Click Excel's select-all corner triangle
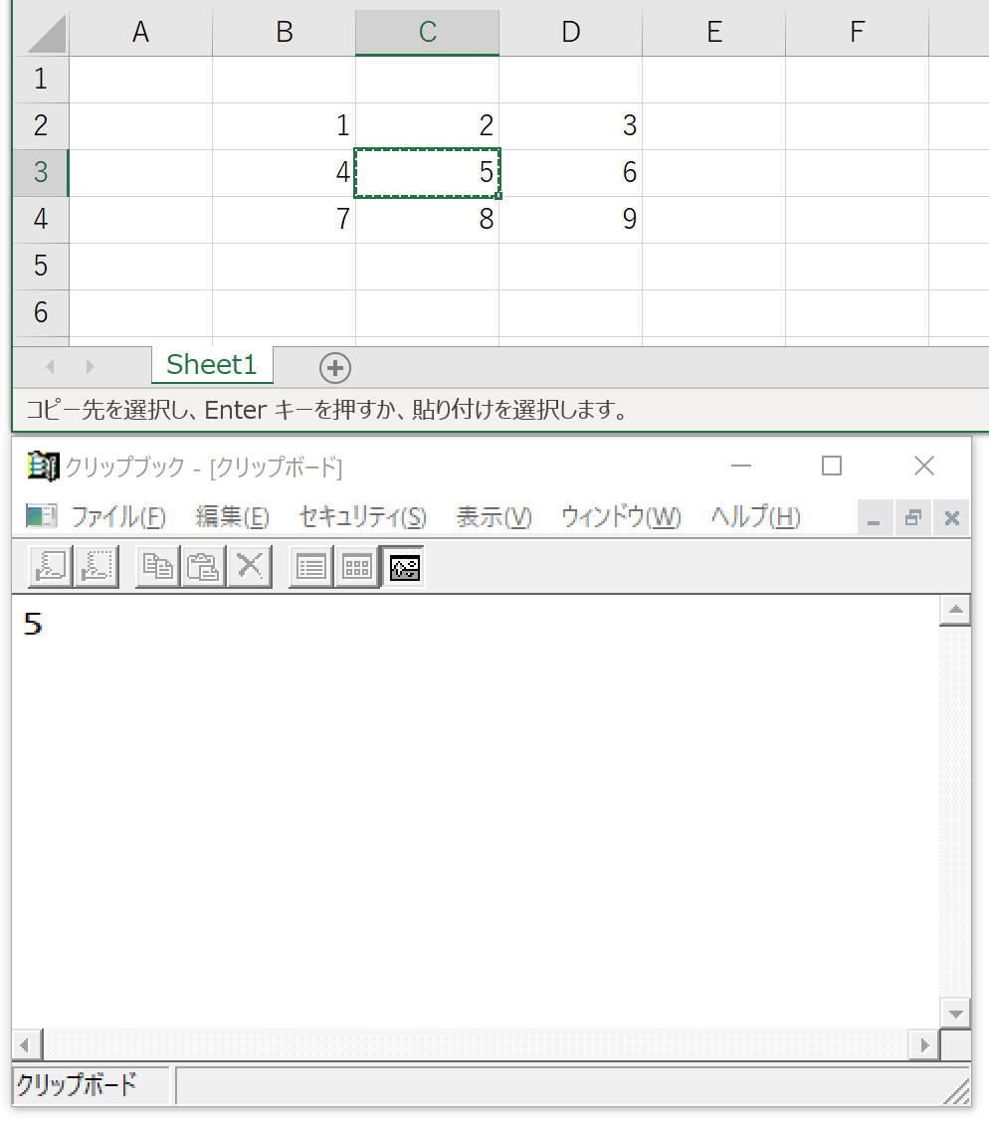 pyautogui.click(x=47, y=33)
